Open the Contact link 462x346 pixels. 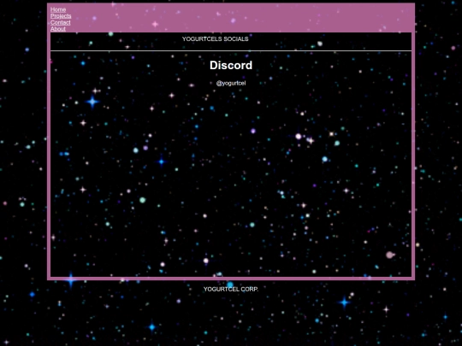tap(61, 22)
